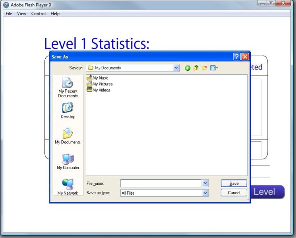Open the Help menu
The height and width of the screenshot is (238, 296).
coord(55,14)
